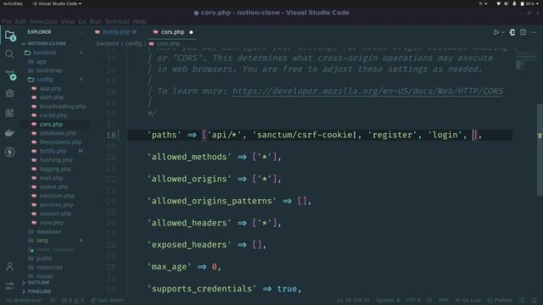The image size is (543, 305).
Task: Open the Explorer view in activity bar
Action: [9, 35]
